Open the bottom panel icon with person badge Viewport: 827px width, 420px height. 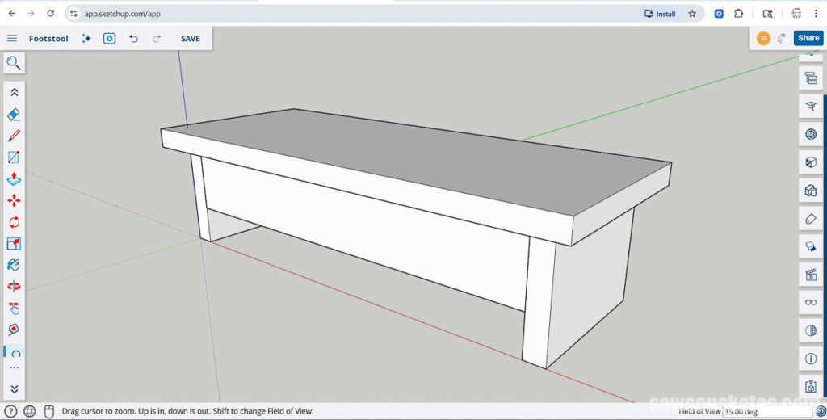(x=811, y=386)
